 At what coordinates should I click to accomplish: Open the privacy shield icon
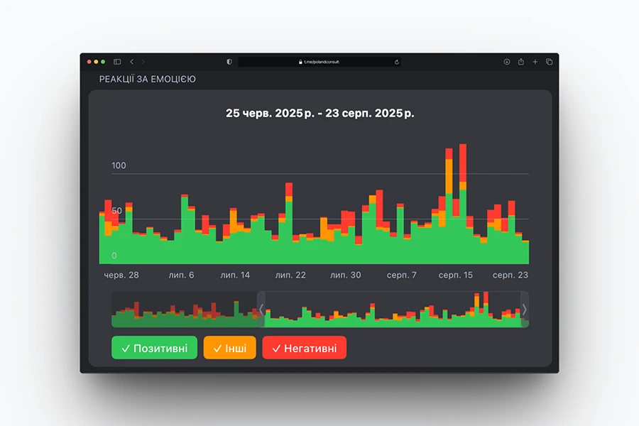tap(229, 62)
